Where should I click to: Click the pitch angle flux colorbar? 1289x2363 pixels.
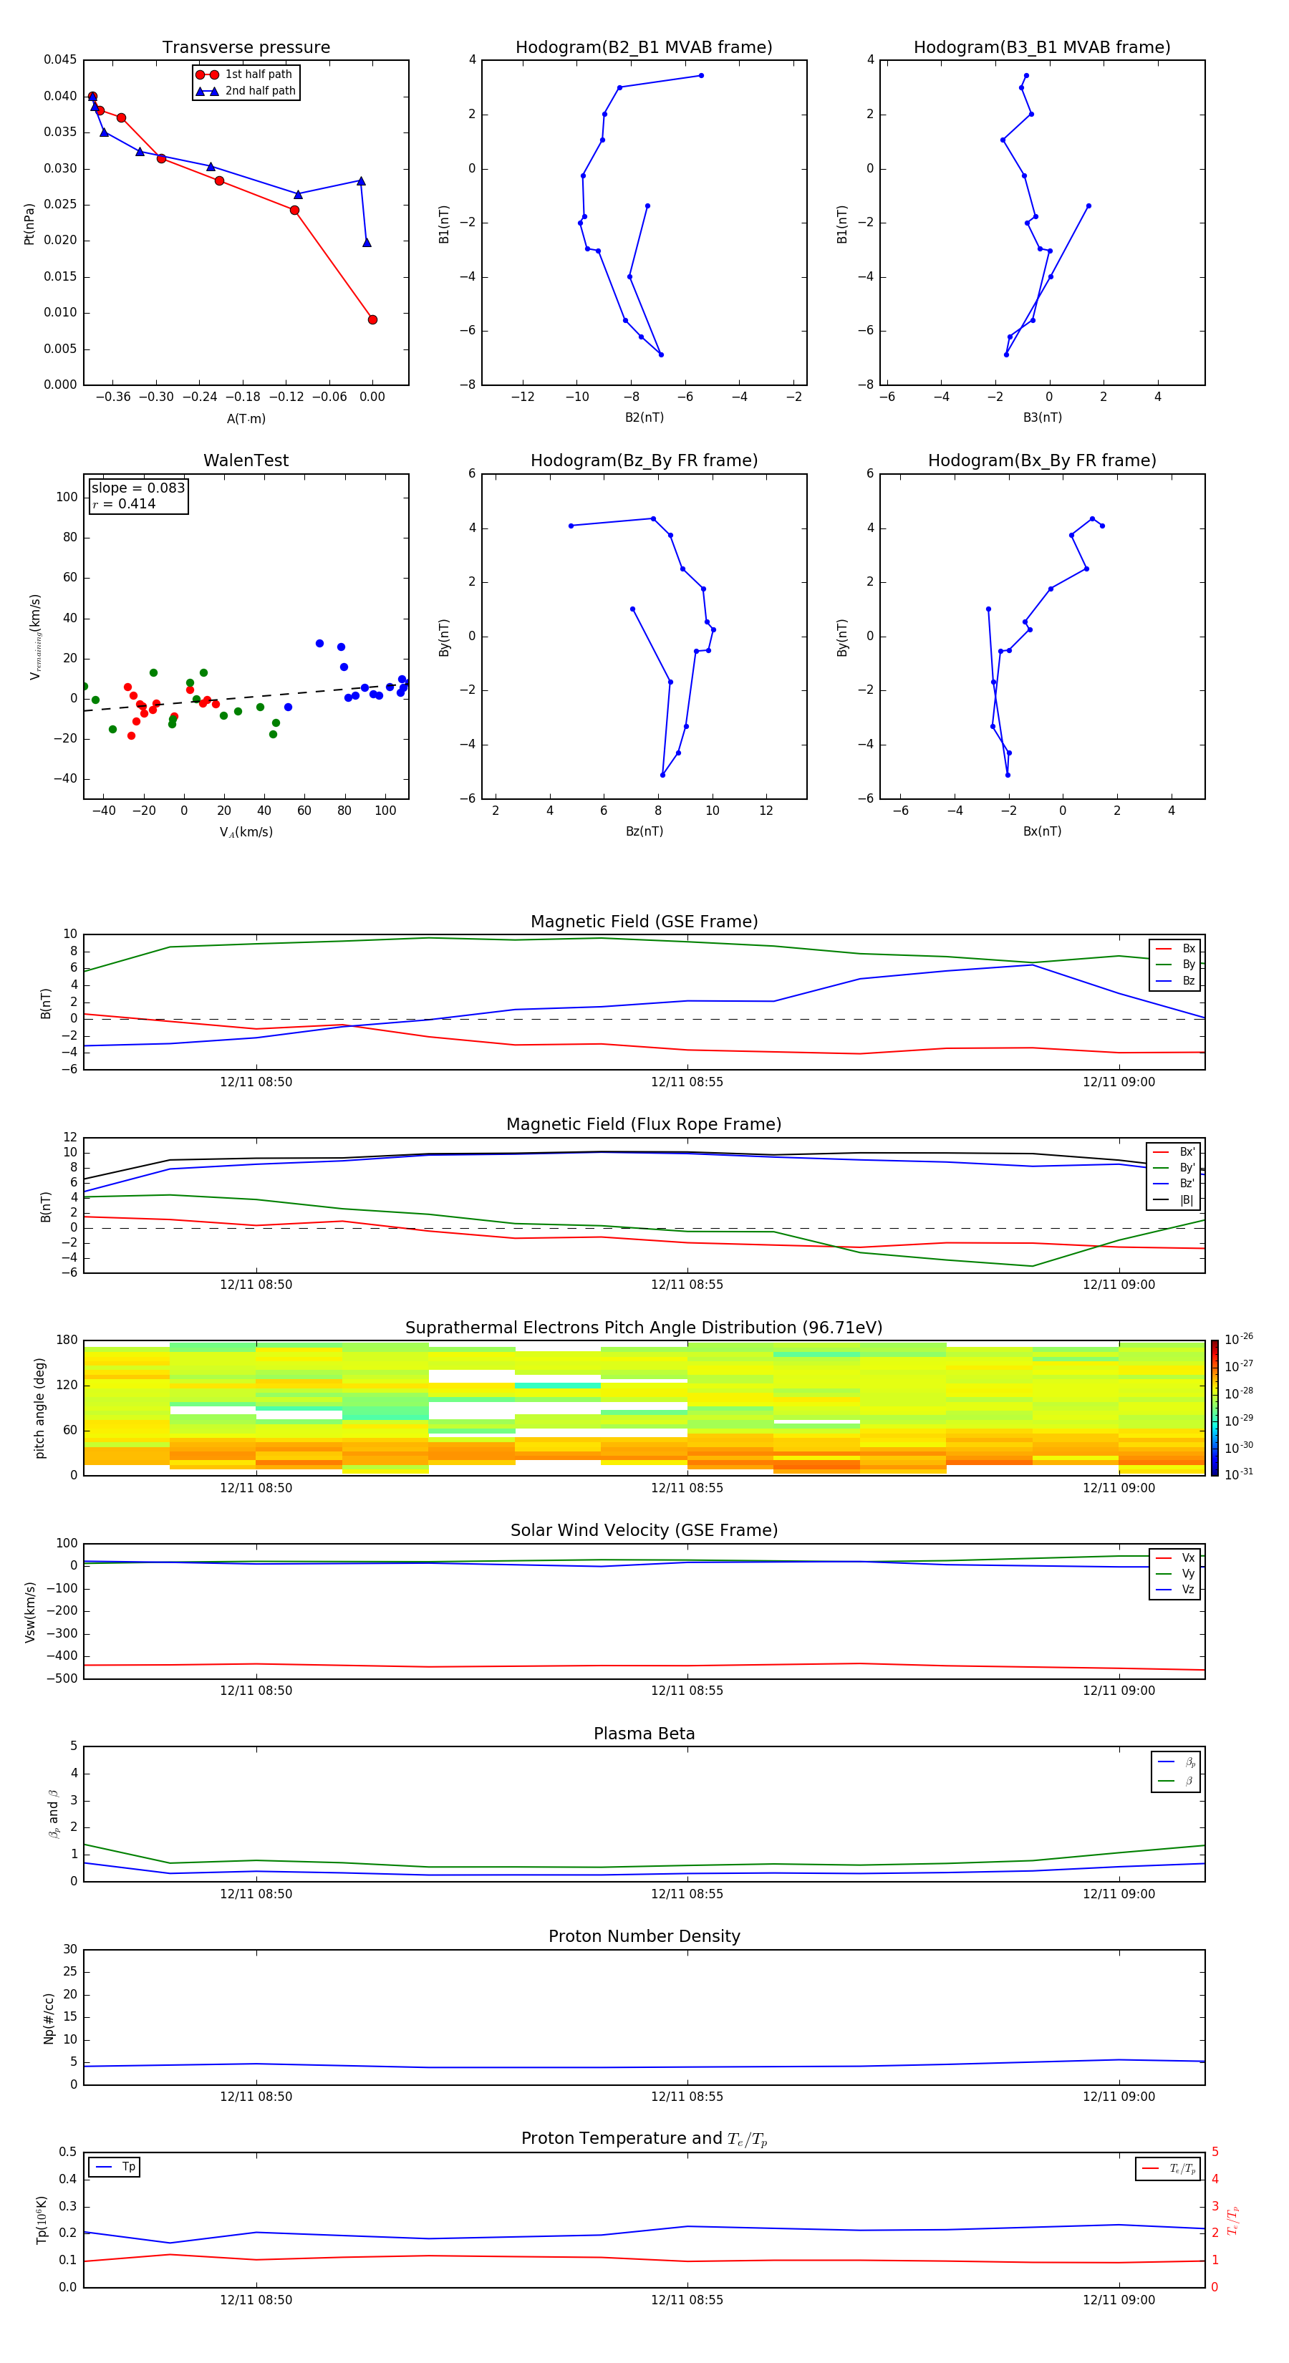pos(1215,1407)
